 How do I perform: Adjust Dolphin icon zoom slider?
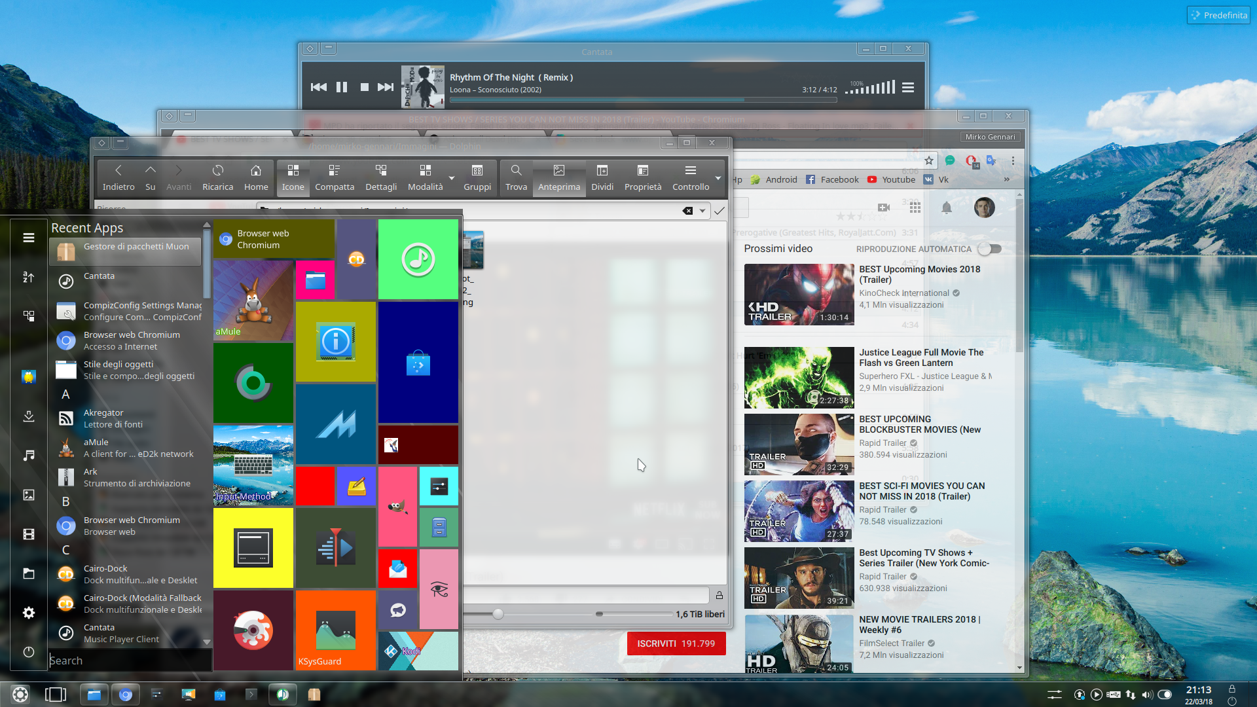tap(498, 614)
